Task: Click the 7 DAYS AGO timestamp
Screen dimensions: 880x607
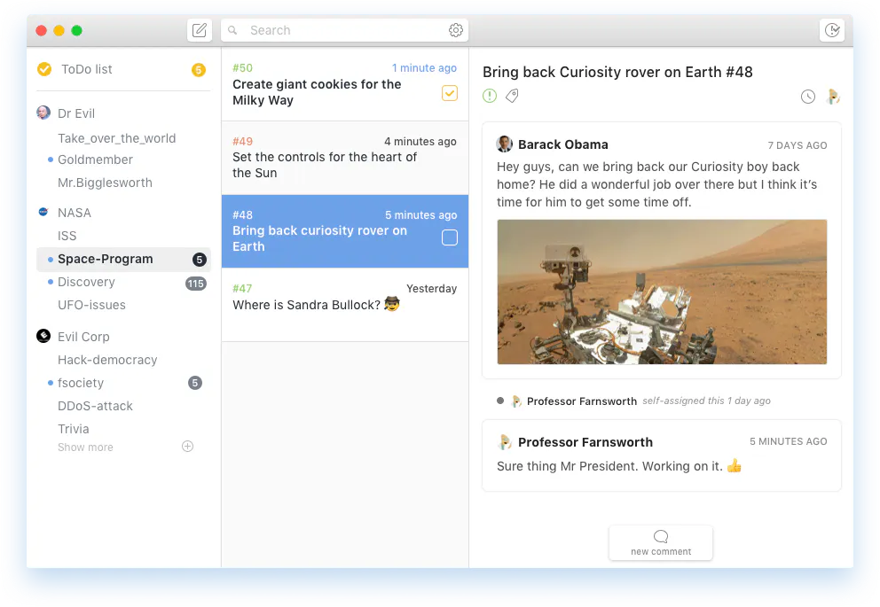Action: coord(797,145)
